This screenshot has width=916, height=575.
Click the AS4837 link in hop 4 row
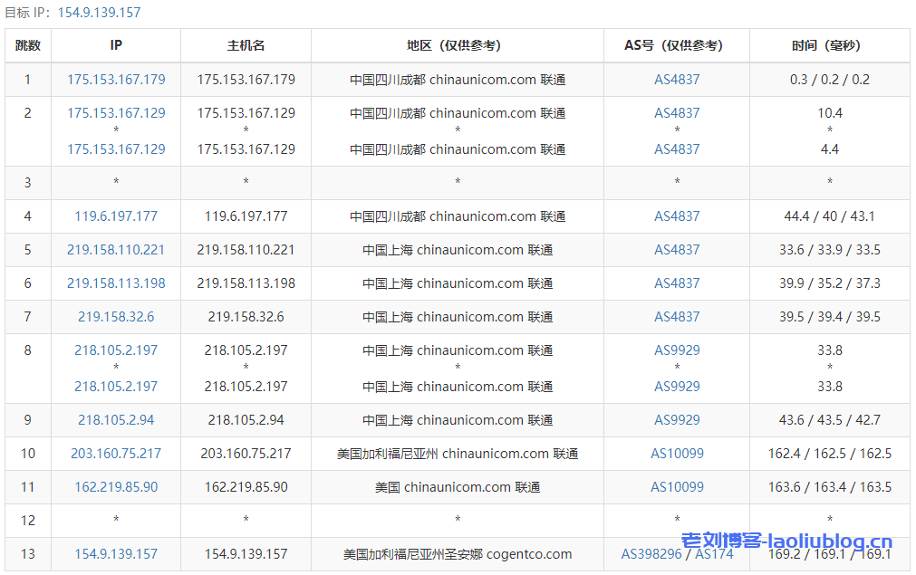677,216
